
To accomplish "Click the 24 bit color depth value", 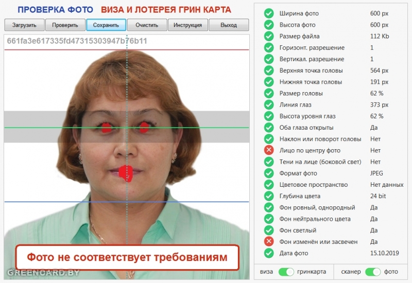I will (x=378, y=196).
